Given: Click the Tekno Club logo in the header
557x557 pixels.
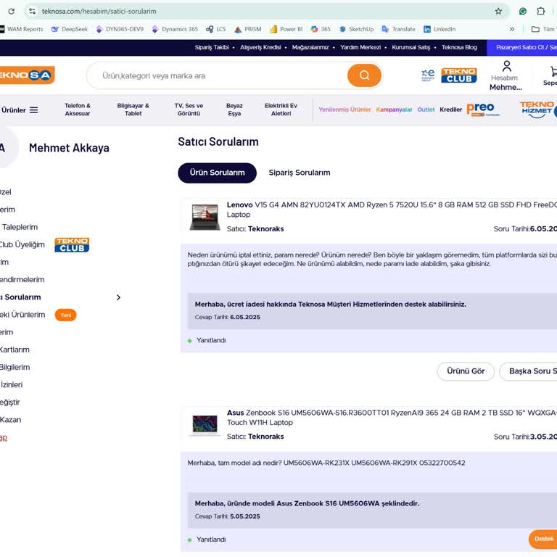Looking at the screenshot, I should click(458, 75).
